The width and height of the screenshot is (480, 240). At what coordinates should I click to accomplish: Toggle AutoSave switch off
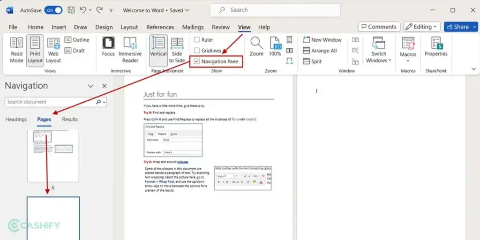click(53, 10)
